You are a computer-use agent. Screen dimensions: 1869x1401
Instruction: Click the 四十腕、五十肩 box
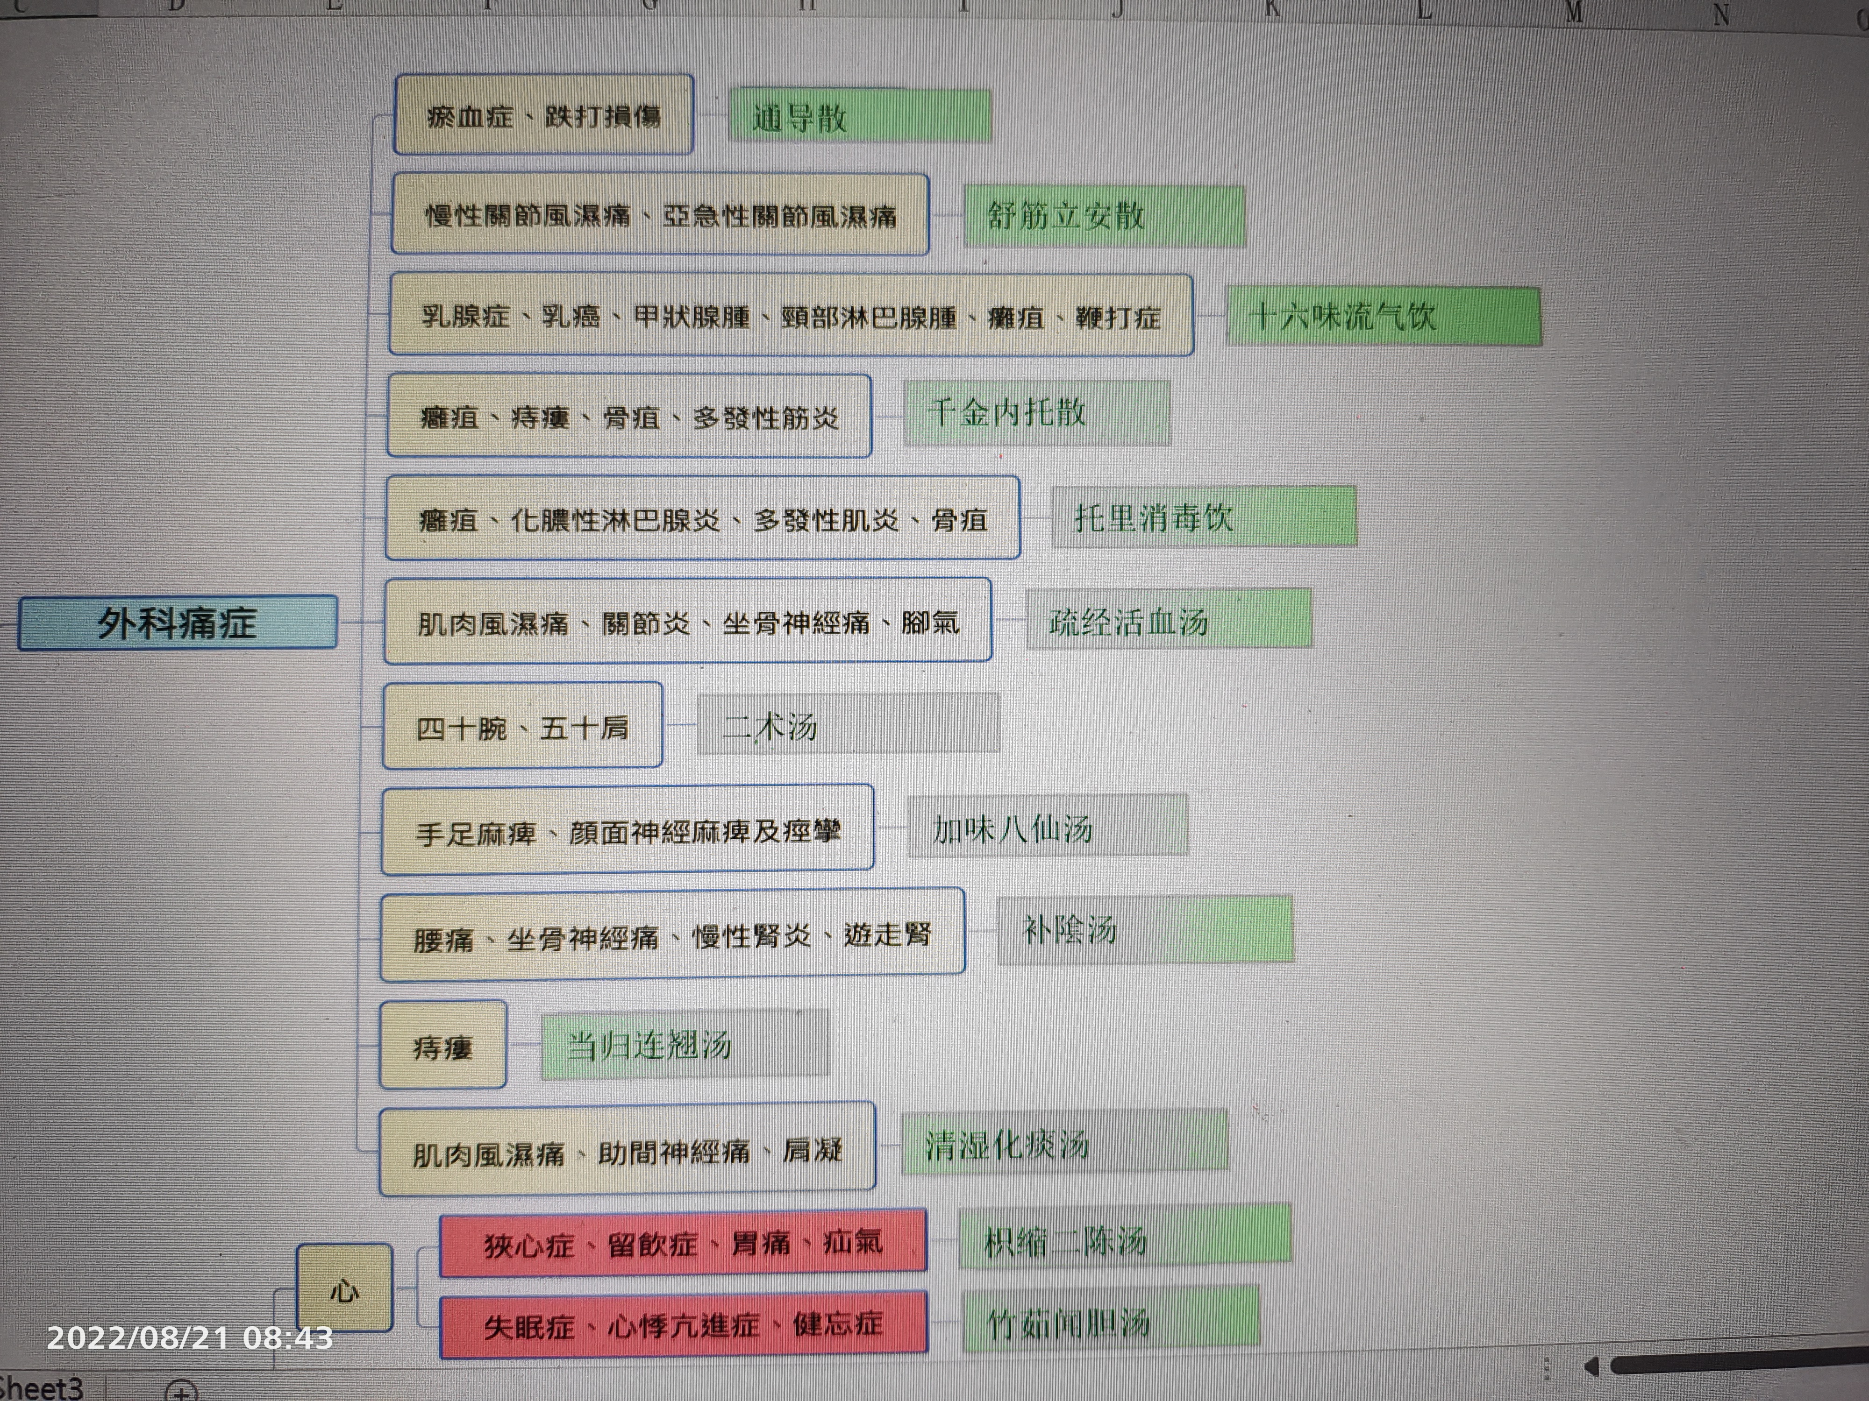pyautogui.click(x=522, y=725)
